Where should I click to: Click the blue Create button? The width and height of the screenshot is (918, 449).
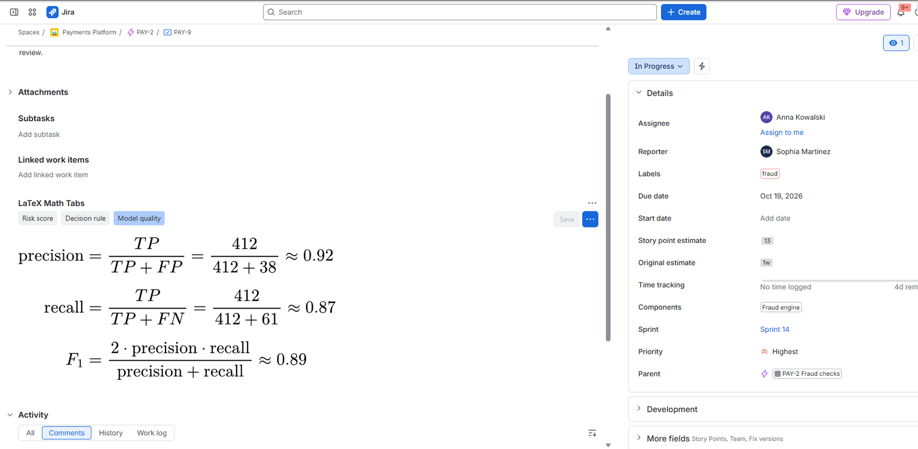[x=684, y=12]
